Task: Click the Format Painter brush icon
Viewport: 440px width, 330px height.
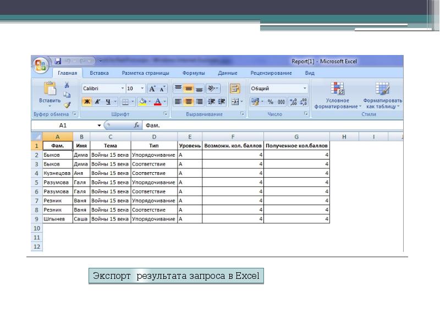Action: (x=67, y=104)
